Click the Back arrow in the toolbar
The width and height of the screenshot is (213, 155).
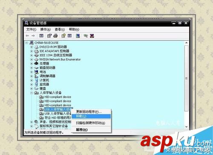[x=27, y=36]
